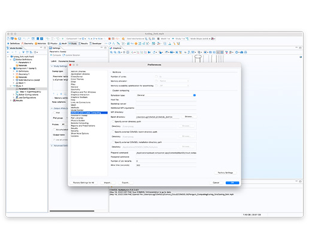Open the Physics ribbon tab

(52, 43)
